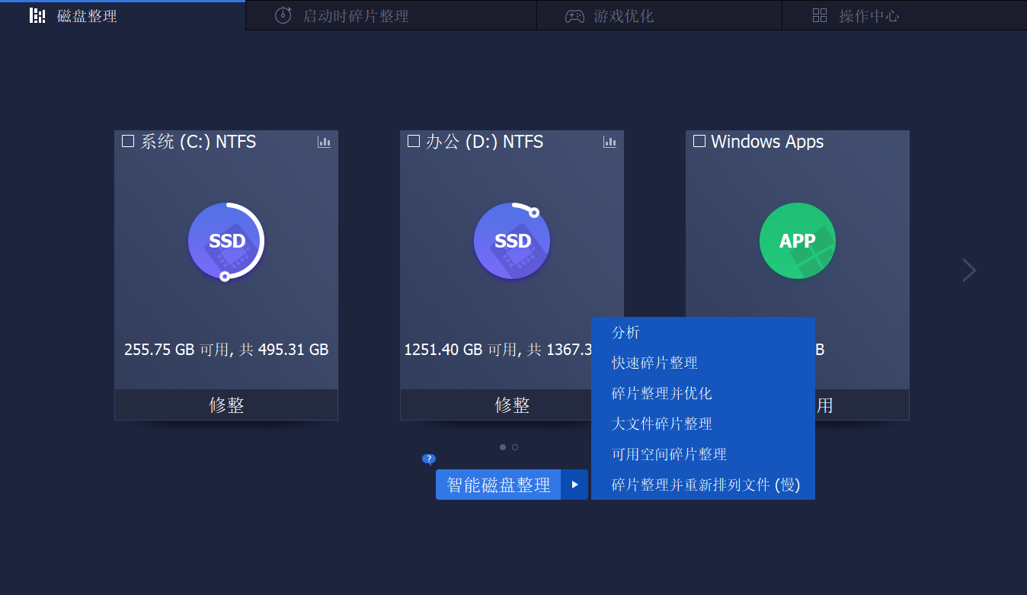This screenshot has width=1027, height=595.
Task: Click the usage chart icon on drive D:
Action: 609,142
